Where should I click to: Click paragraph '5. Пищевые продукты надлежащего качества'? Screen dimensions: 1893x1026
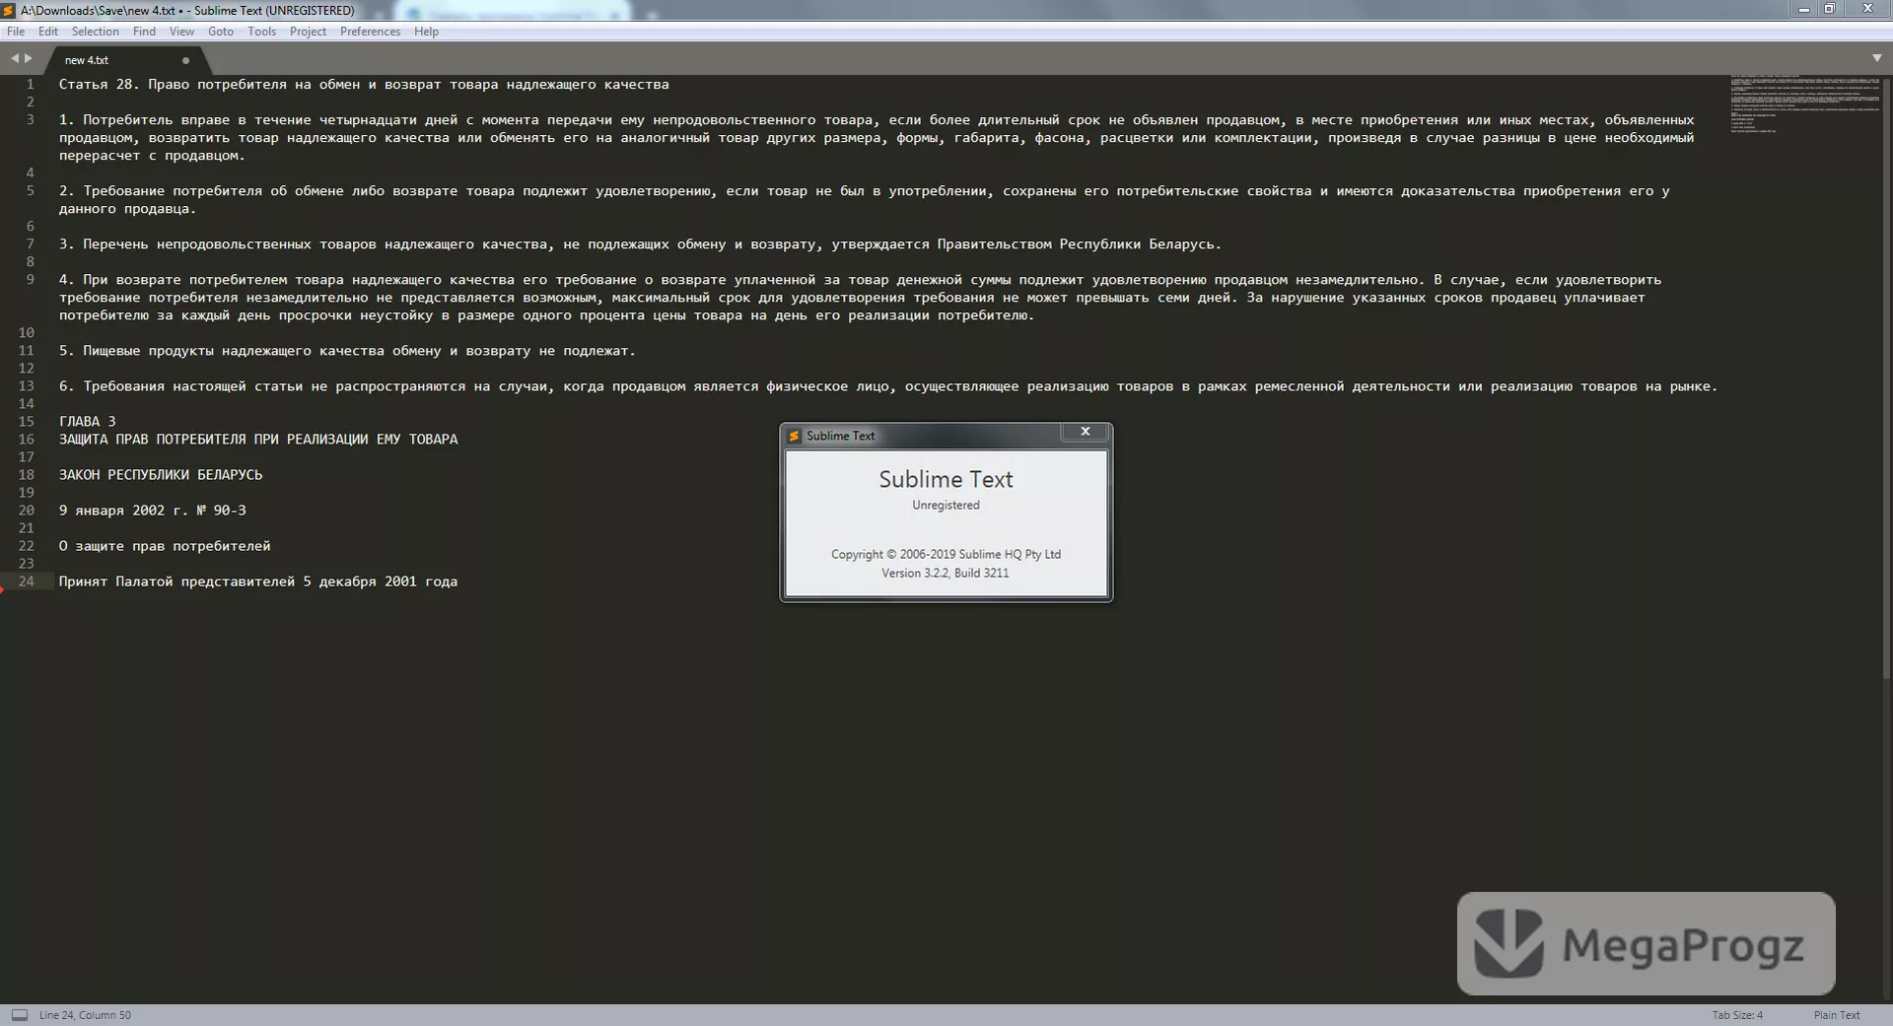[x=347, y=350]
